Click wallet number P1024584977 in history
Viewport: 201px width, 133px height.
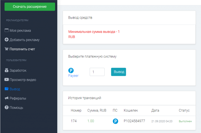click(134, 121)
